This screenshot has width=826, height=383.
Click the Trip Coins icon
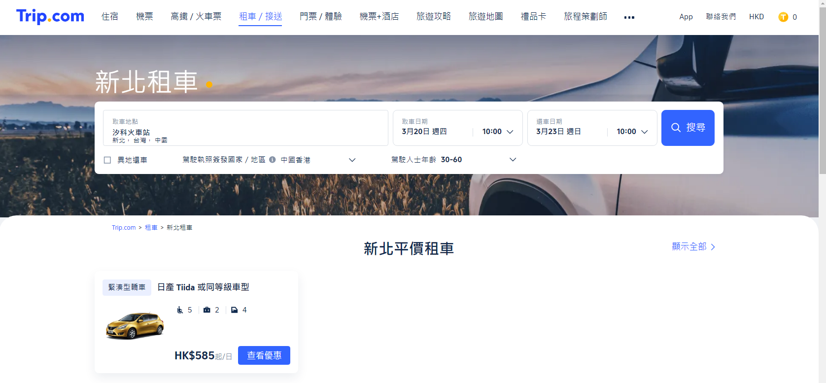coord(783,17)
